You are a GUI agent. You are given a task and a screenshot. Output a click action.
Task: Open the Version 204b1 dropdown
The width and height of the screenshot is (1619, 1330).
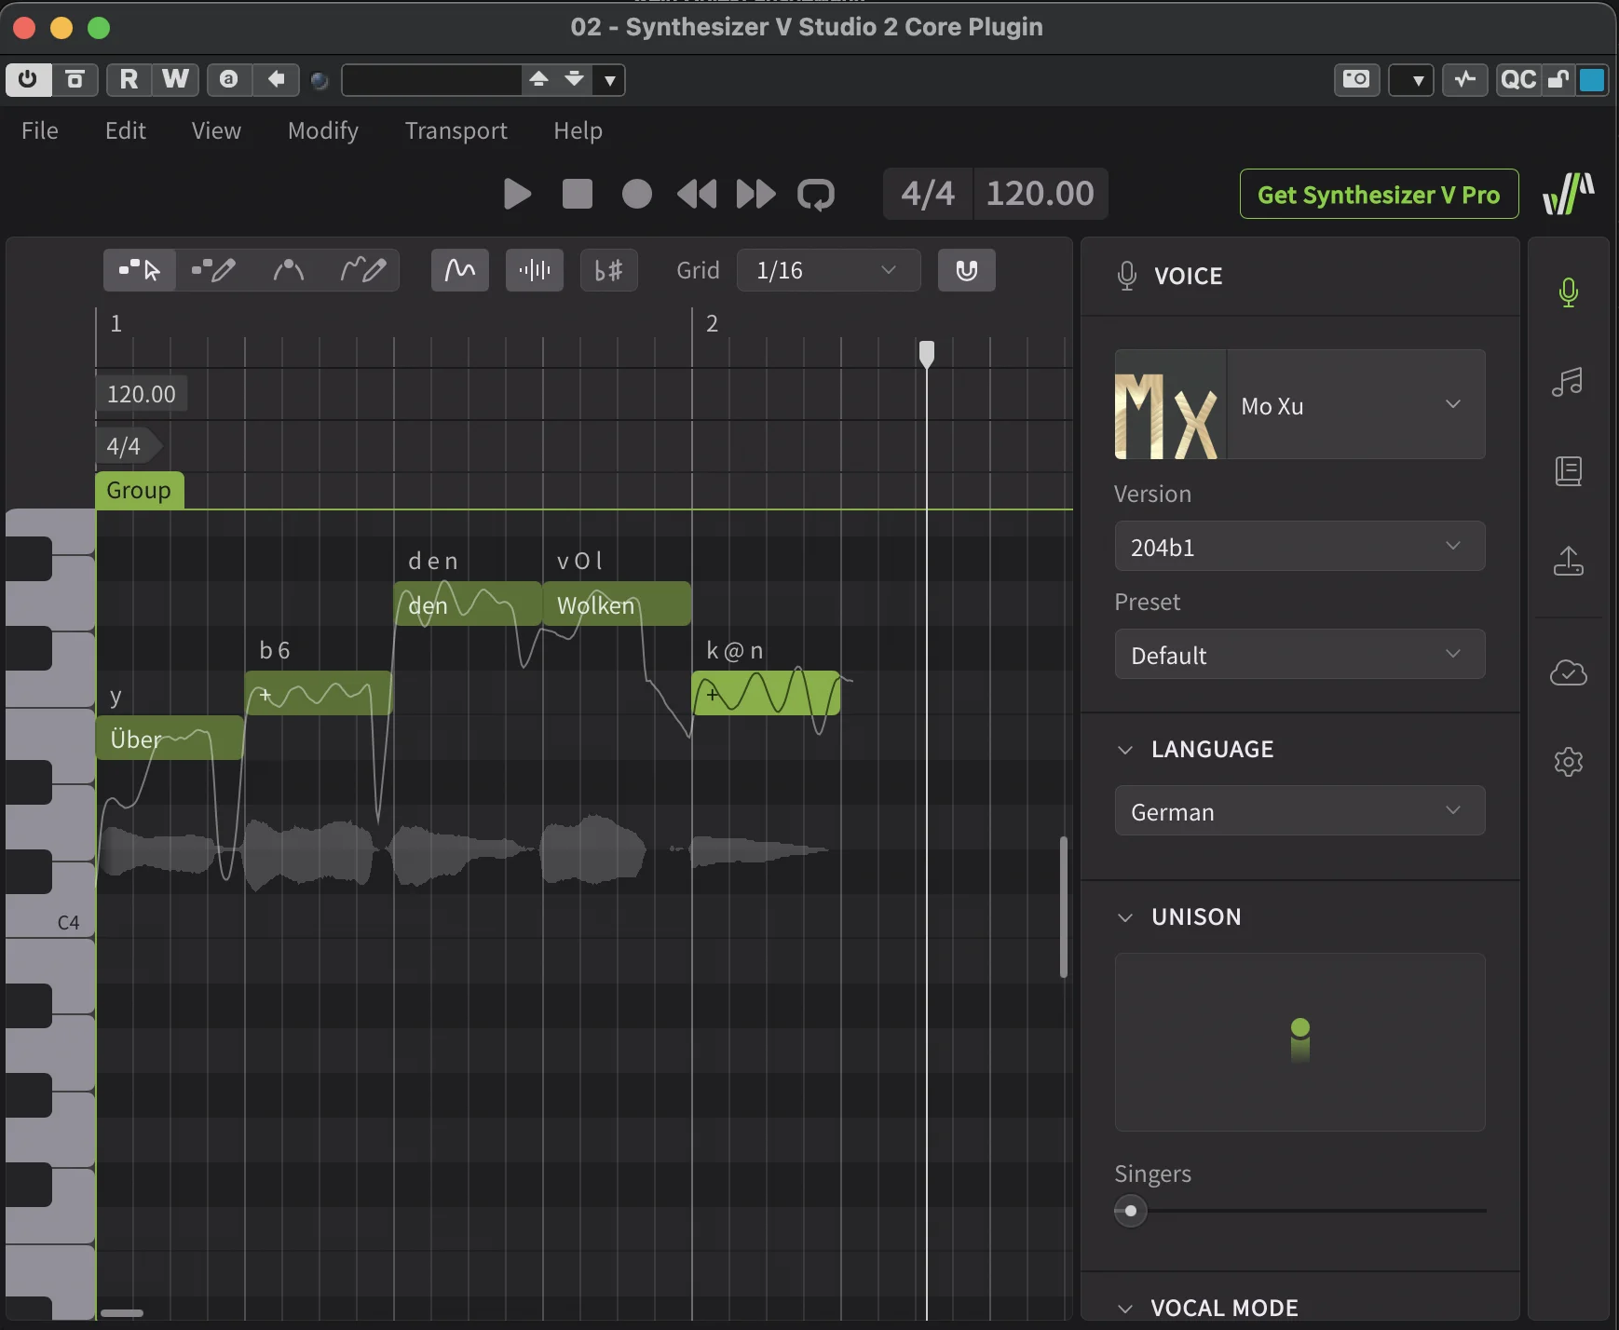point(1299,546)
